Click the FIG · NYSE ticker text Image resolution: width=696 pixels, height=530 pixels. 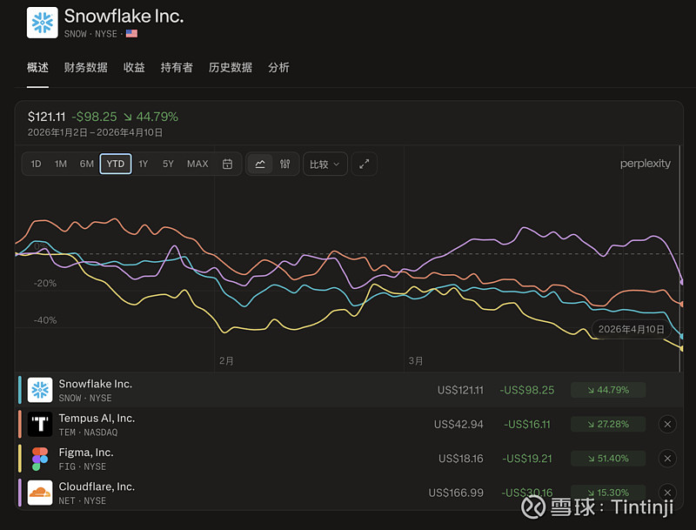click(83, 466)
